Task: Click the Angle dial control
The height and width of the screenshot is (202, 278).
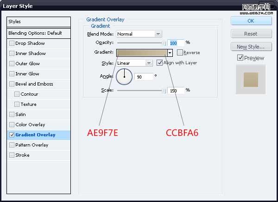Action: tap(124, 77)
